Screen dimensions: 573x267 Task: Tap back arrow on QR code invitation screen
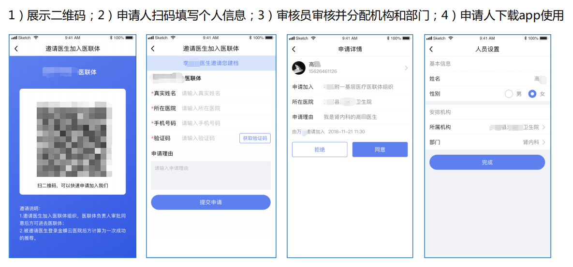(x=16, y=49)
